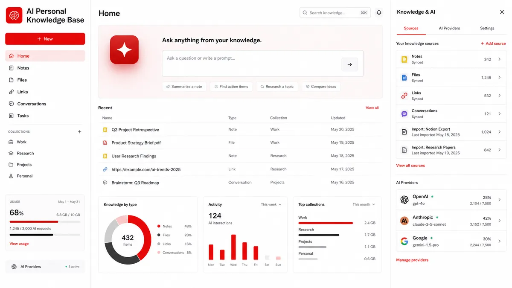Submit prompt with arrow button
The width and height of the screenshot is (512, 288).
349,64
